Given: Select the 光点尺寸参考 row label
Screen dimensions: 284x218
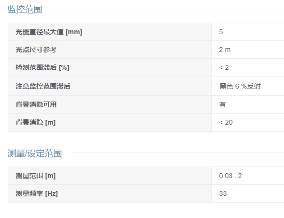Looking at the screenshot, I should (x=36, y=50).
